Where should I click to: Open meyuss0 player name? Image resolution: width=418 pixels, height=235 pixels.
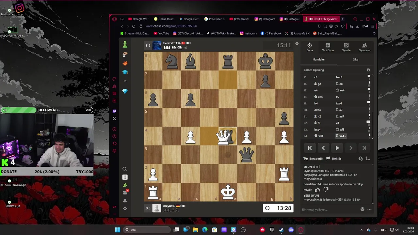(169, 206)
